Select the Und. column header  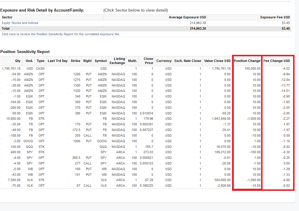click(x=29, y=61)
